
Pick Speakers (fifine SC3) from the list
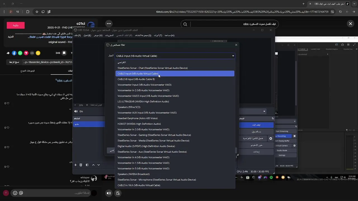[175, 107]
